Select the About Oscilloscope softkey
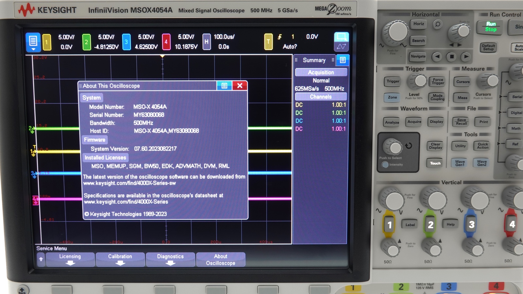523x294 pixels. 221,259
